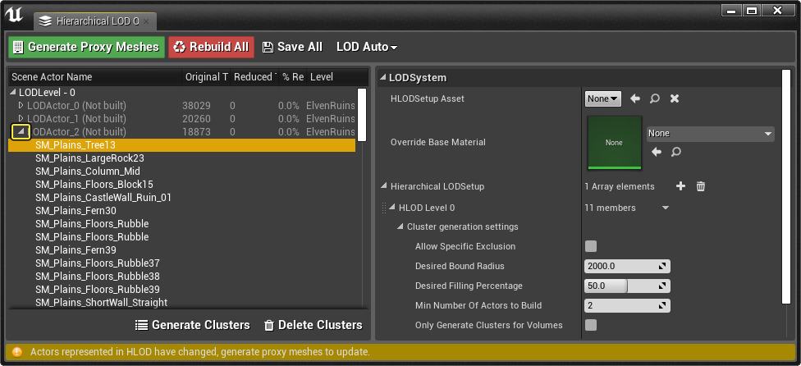Toggle Only Generate Clusters for Volumes
The width and height of the screenshot is (801, 366).
coord(591,325)
